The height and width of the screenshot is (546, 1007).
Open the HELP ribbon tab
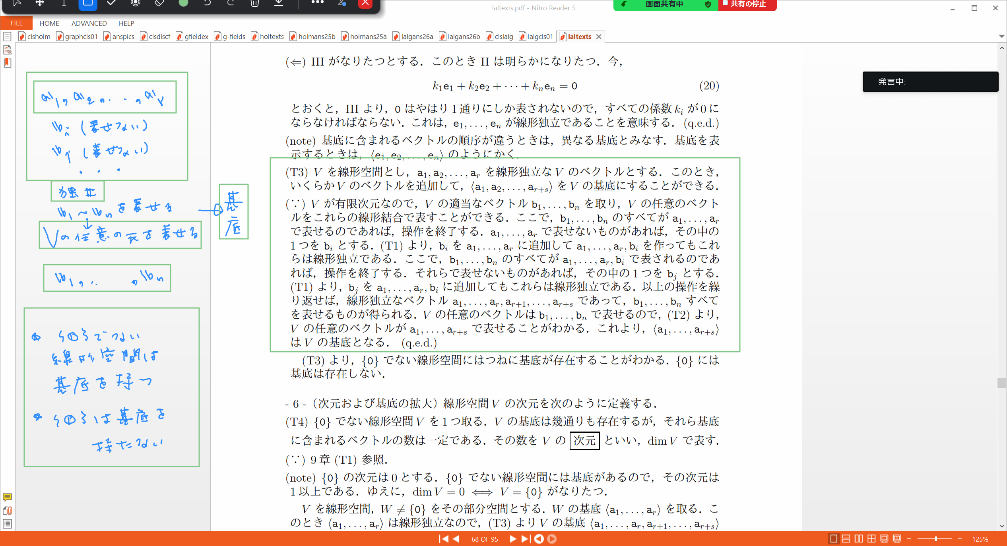pyautogui.click(x=126, y=23)
